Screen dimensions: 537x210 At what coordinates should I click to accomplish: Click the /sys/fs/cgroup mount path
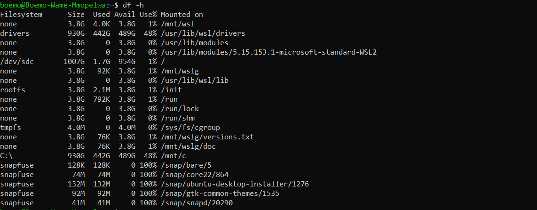190,128
